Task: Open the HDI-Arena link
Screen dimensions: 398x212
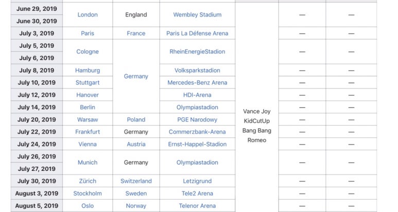Action: (x=197, y=95)
